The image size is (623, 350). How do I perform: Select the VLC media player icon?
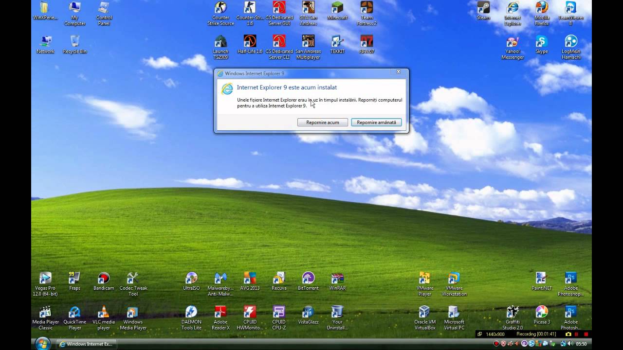104,318
